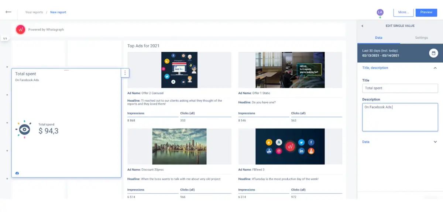This screenshot has height=221, width=443.
Task: Collapse the edit panel with left chevron
Action: [362, 26]
